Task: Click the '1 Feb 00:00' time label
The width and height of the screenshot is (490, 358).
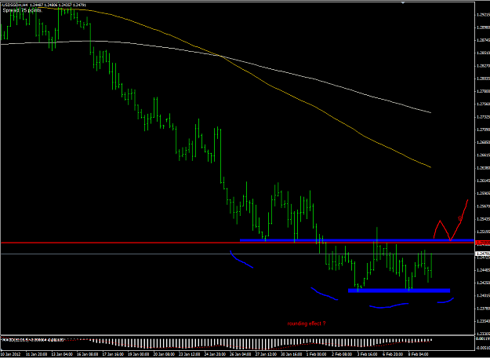Action: point(316,354)
